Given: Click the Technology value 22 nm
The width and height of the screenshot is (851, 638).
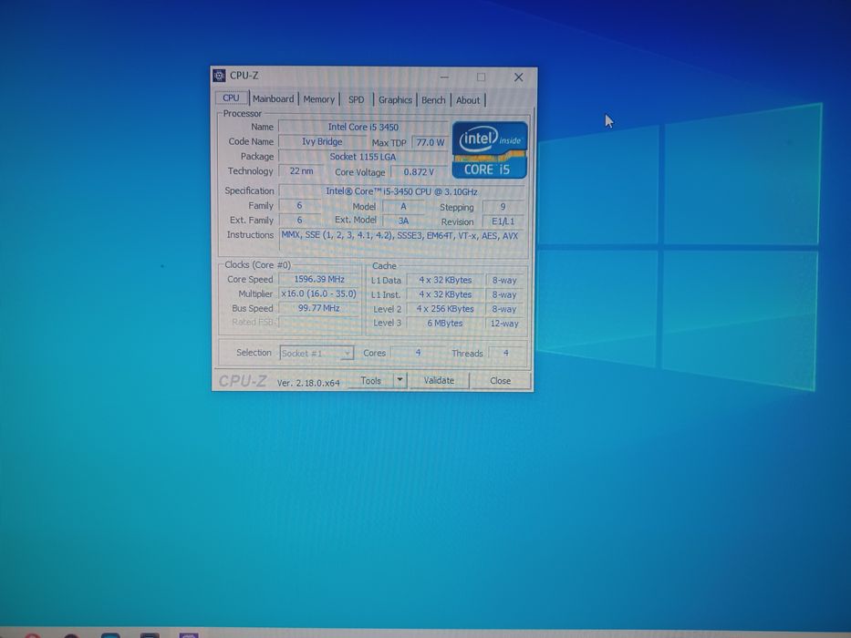Looking at the screenshot, I should pyautogui.click(x=301, y=171).
